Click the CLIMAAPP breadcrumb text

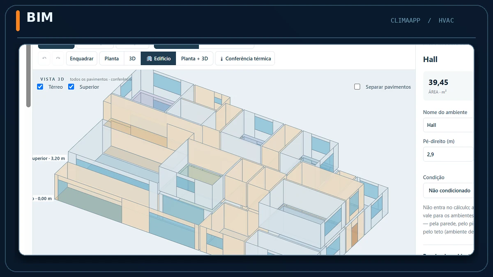click(x=405, y=21)
